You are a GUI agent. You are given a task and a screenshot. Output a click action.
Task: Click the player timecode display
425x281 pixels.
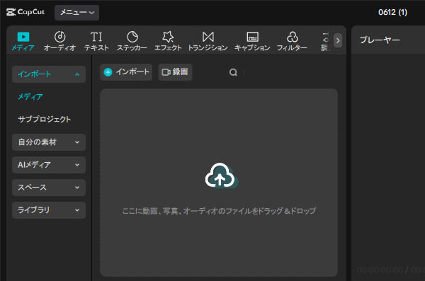pos(390,270)
